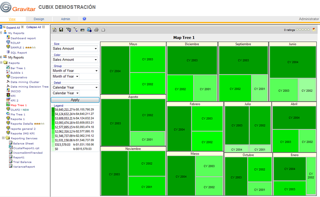
Task: Click the blue help question mark icon
Action: point(84,19)
